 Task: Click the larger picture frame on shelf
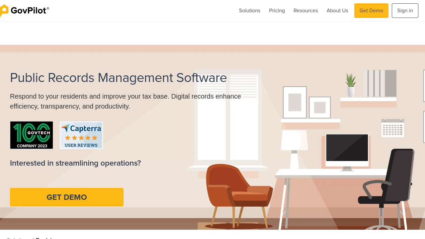point(295,102)
